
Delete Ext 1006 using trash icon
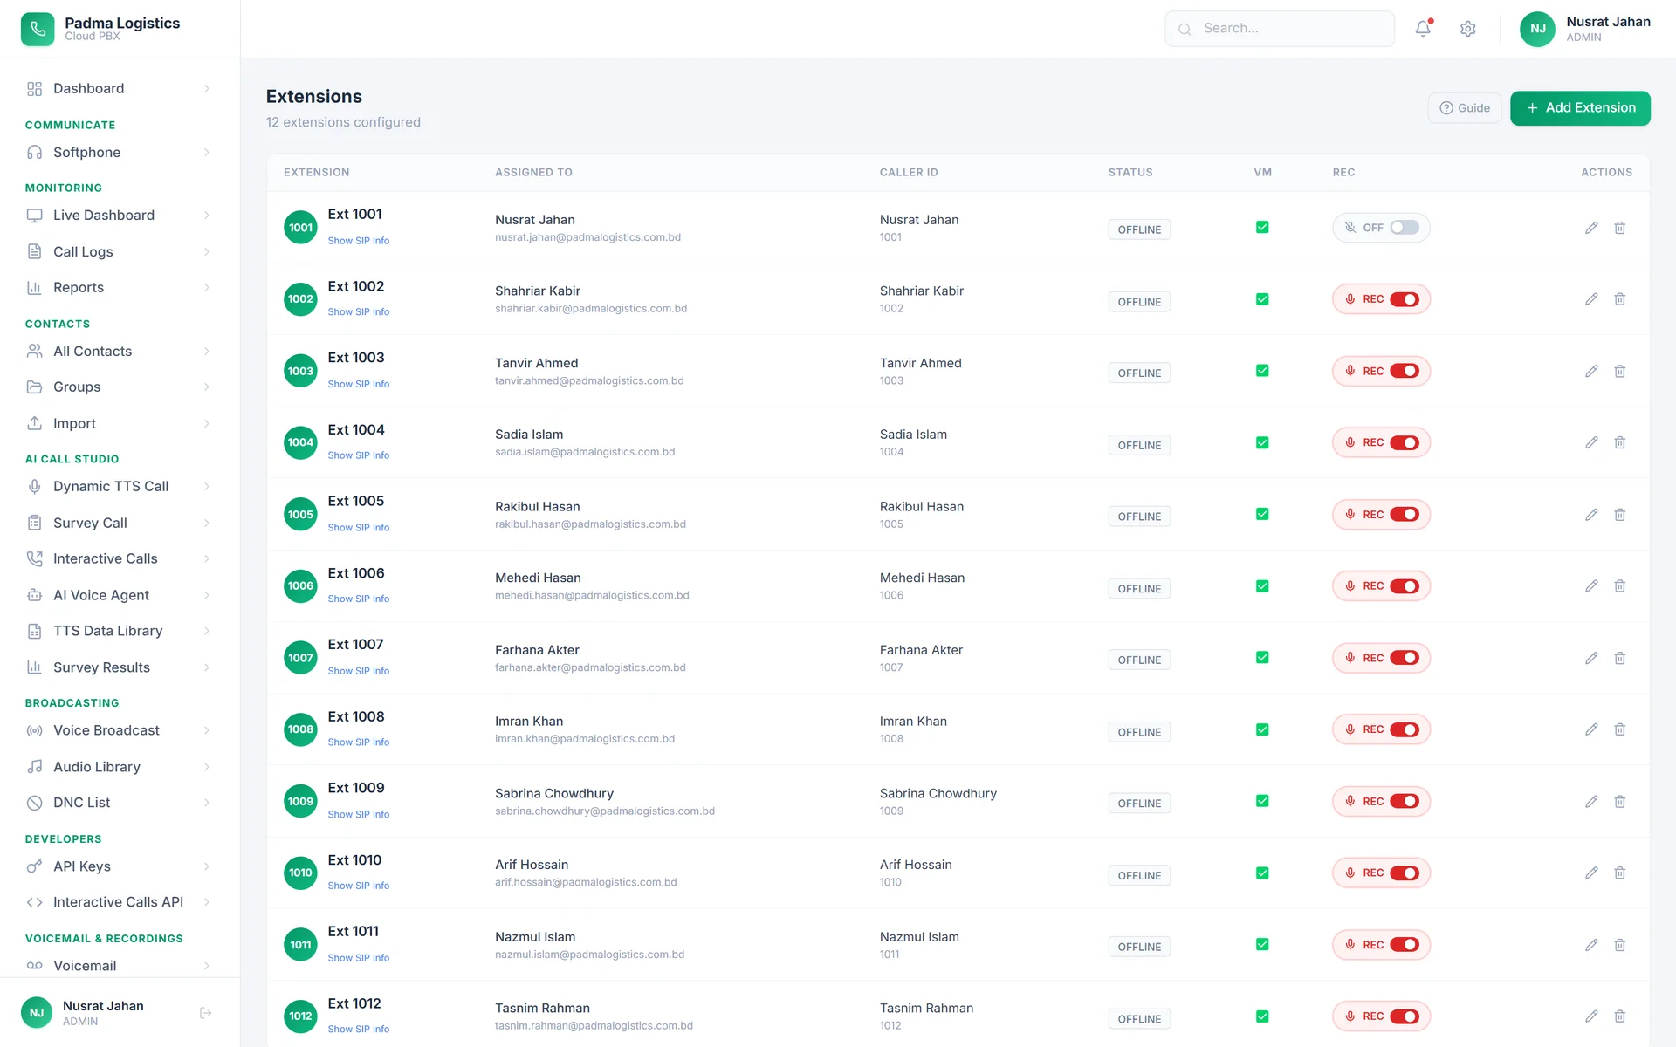1620,586
